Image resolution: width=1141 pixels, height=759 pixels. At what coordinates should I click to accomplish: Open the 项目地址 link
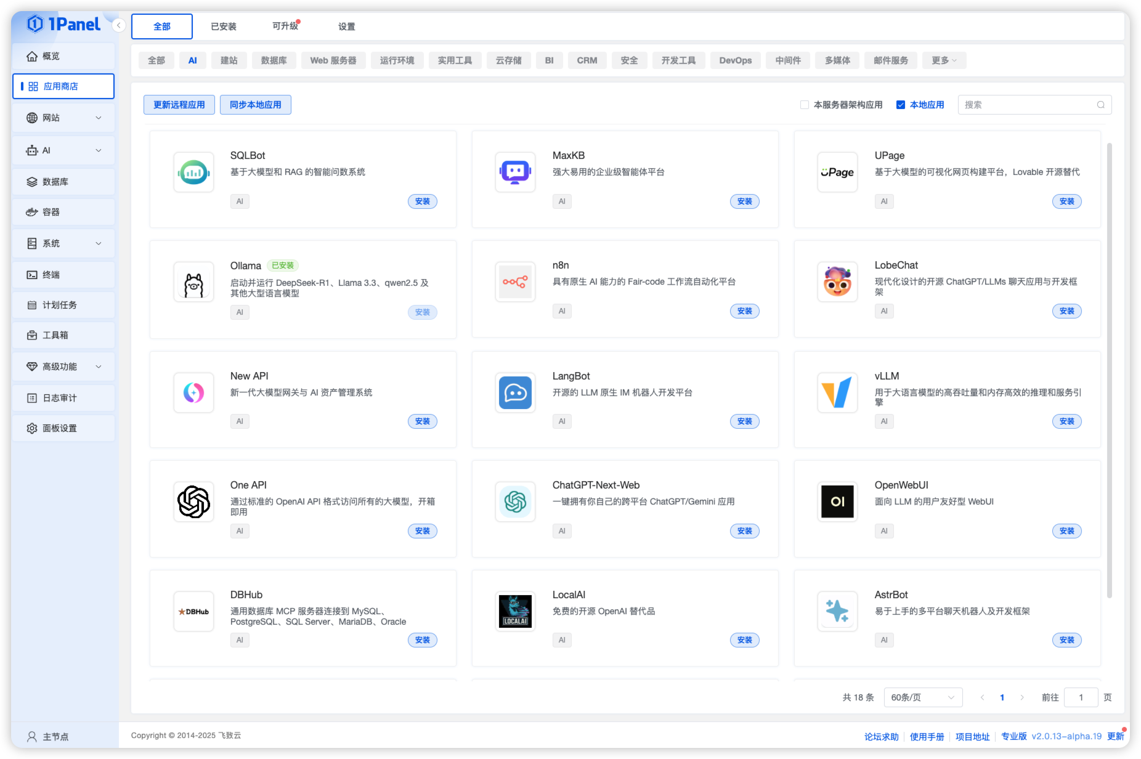pyautogui.click(x=972, y=737)
